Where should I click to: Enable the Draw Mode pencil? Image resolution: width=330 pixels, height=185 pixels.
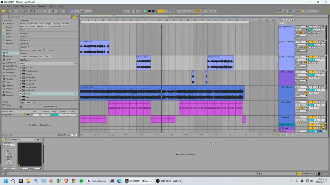pyautogui.click(x=277, y=11)
